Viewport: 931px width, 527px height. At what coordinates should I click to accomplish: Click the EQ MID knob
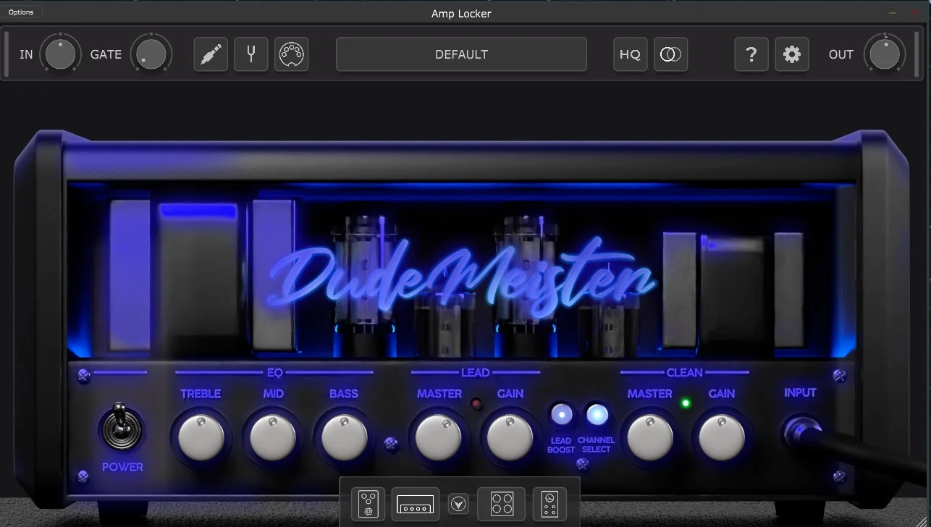pos(273,438)
